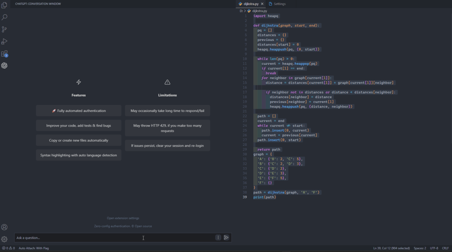The height and width of the screenshot is (252, 452).
Task: Click inside the 'Ask a question...' input field
Action: (x=113, y=238)
